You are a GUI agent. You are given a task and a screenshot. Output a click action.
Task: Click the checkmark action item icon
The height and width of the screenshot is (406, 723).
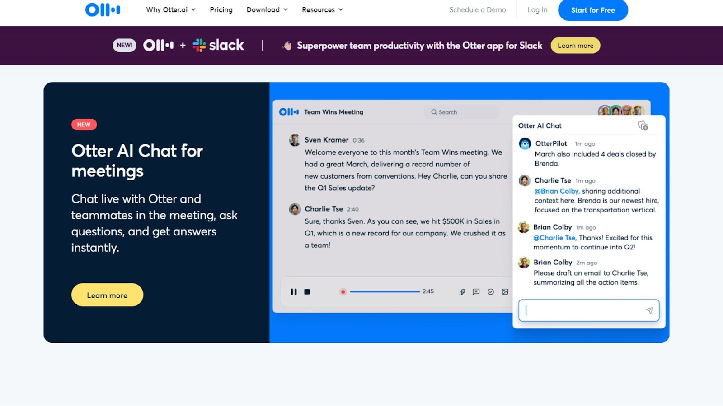click(x=491, y=292)
